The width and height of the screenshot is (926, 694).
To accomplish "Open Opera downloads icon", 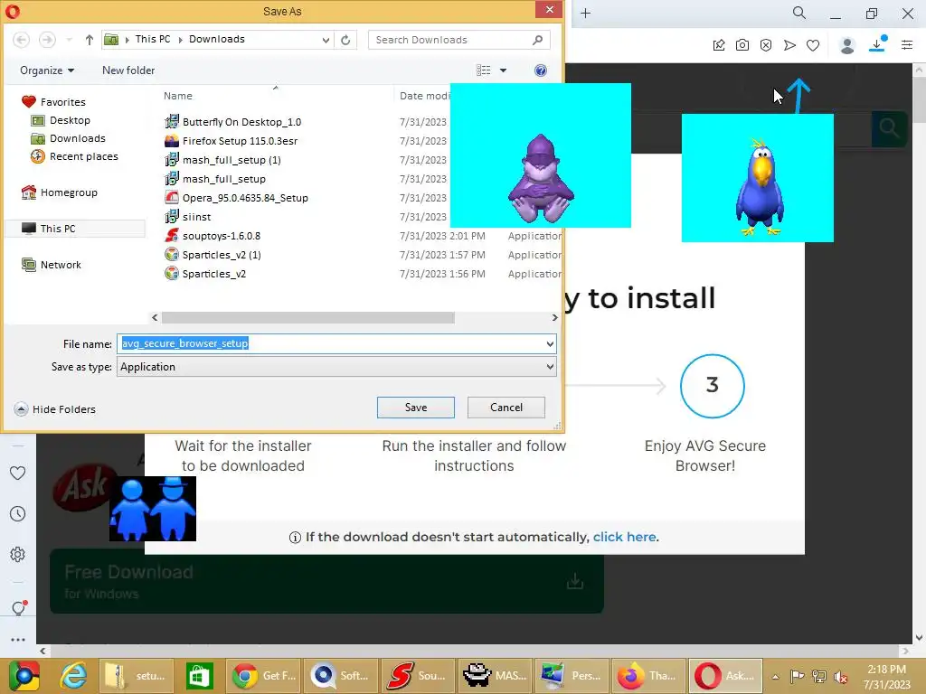I will (877, 44).
